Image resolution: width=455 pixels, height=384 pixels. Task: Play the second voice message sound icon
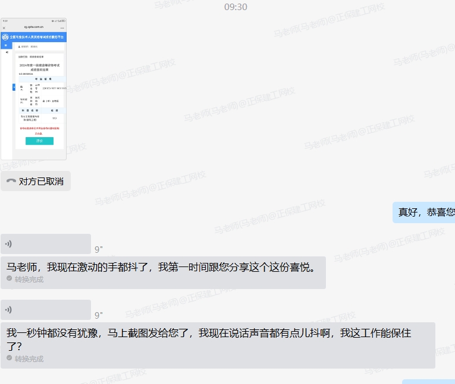click(8, 310)
